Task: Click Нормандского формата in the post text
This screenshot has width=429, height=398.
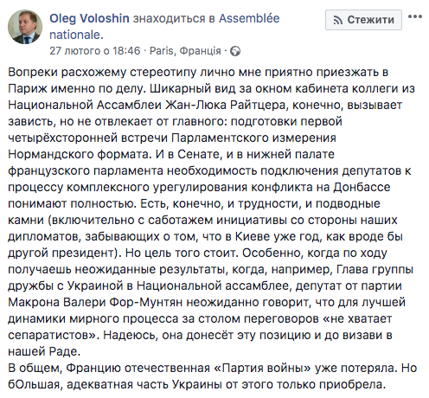Action: [x=80, y=154]
